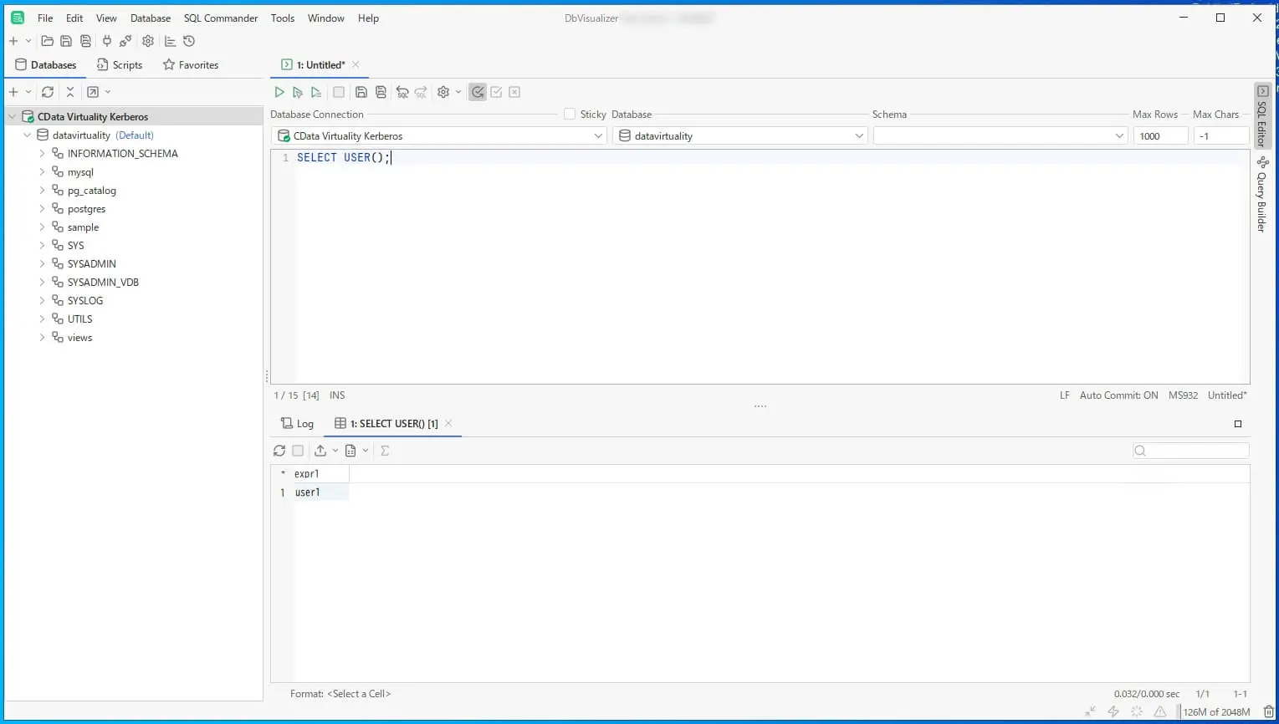Click the memory usage bar 126M of 2048M

1216,712
